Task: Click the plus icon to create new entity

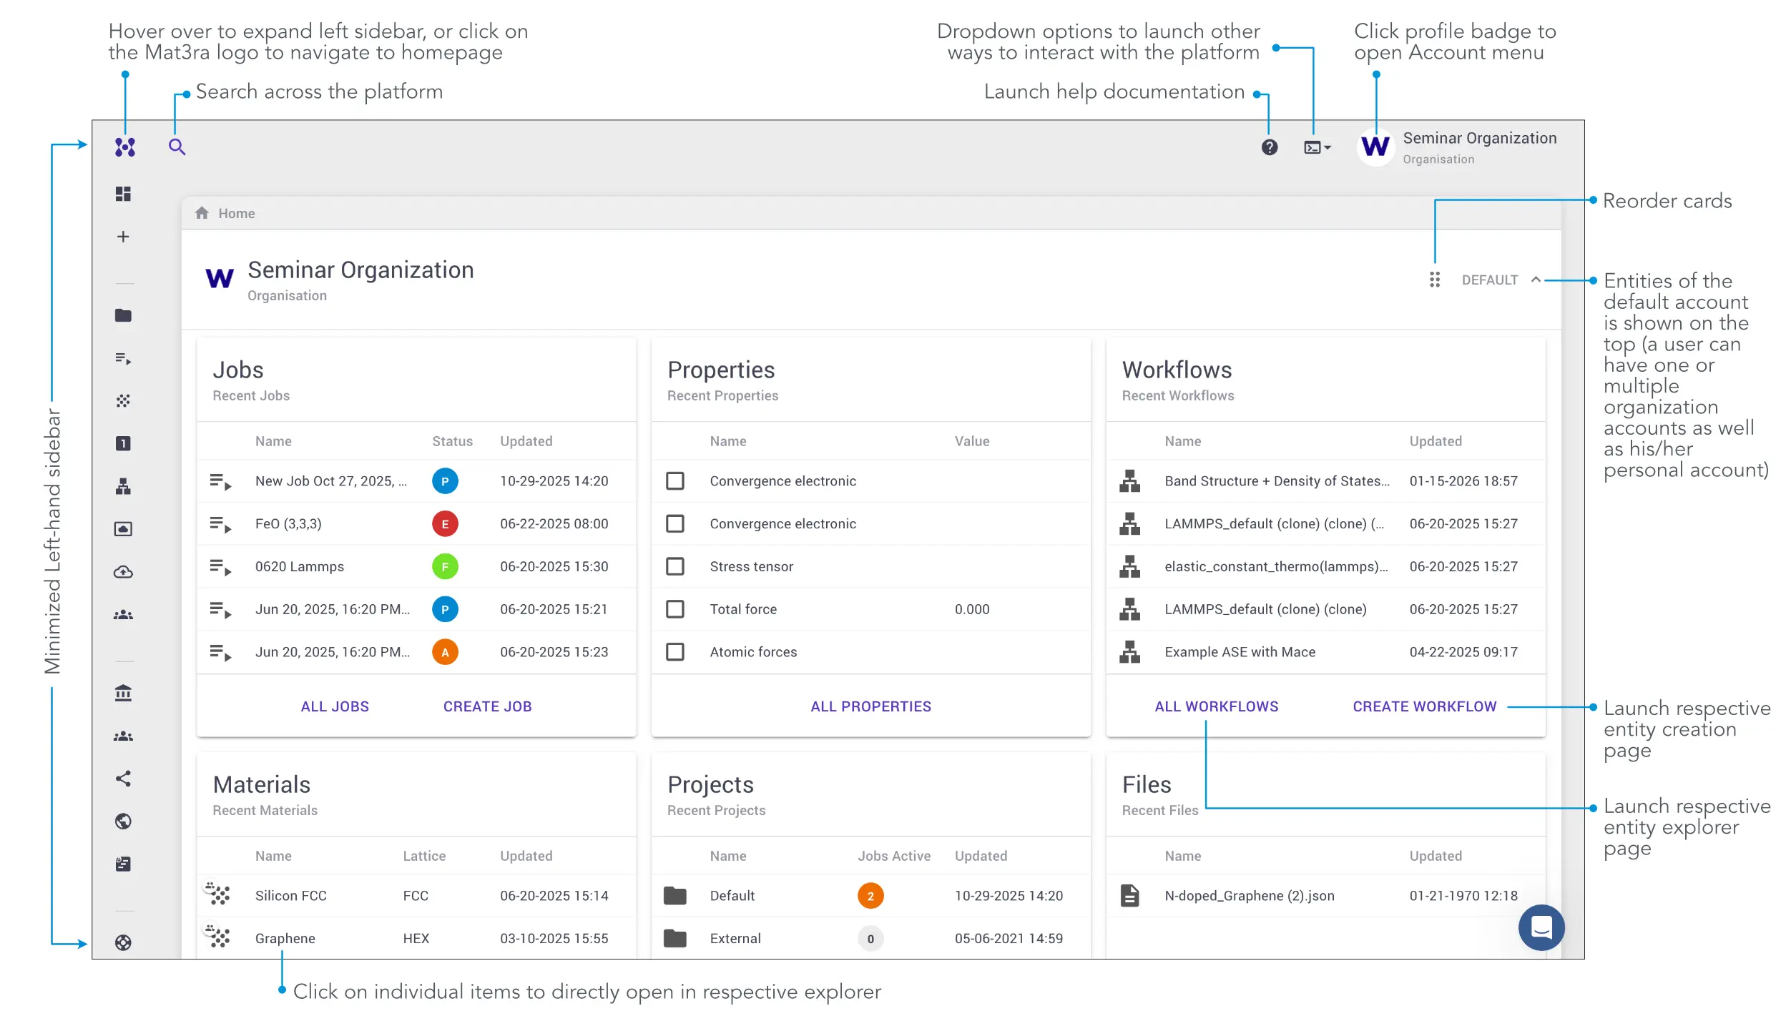Action: [123, 237]
